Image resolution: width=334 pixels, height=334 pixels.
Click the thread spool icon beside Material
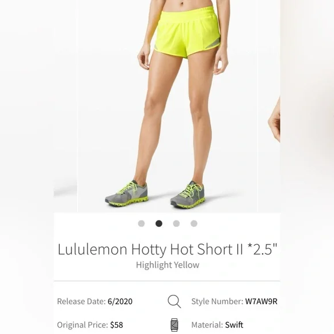tap(174, 325)
